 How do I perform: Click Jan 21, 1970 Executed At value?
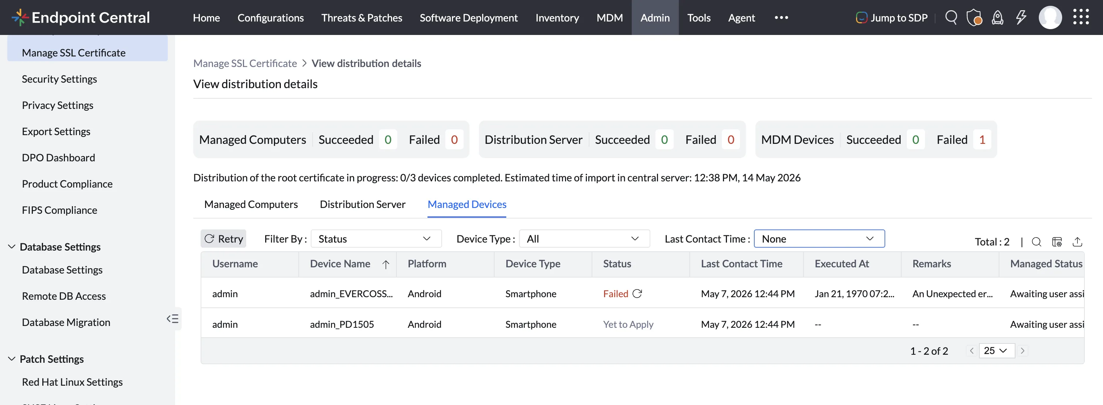[x=854, y=294]
